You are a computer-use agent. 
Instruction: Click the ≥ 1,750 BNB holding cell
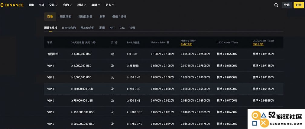[135, 124]
